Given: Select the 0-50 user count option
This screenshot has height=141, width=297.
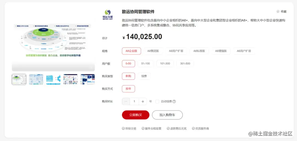Looking at the screenshot, I should point(128,64).
